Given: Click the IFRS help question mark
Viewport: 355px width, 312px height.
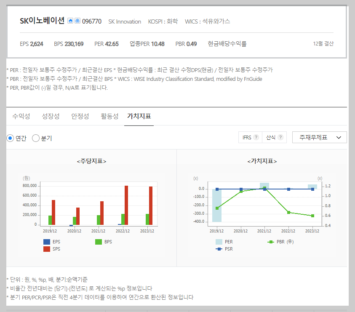Looking at the screenshot, I should coord(256,137).
